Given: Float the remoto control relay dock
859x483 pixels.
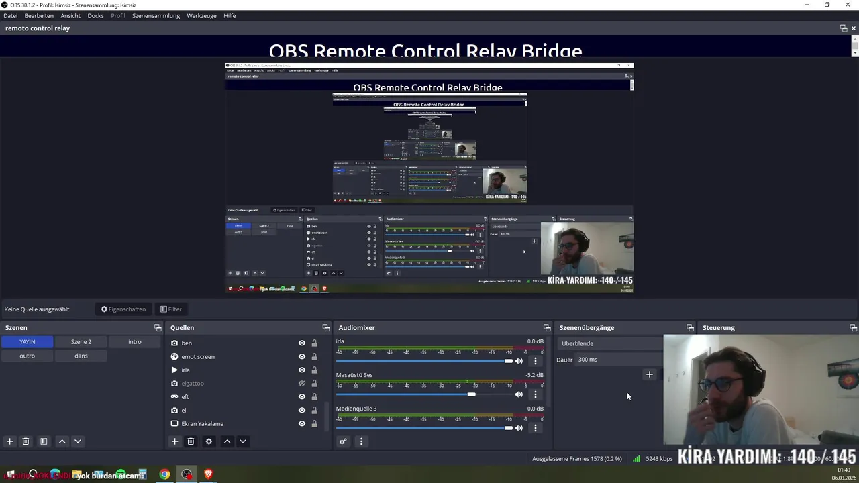Looking at the screenshot, I should coord(844,28).
